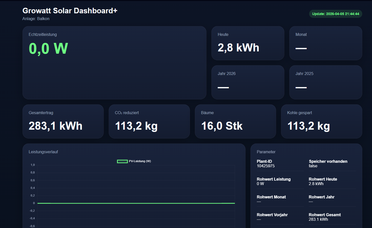The image size is (372, 228).
Task: Click the 283.1 kWh raw total value
Action: pos(318,219)
